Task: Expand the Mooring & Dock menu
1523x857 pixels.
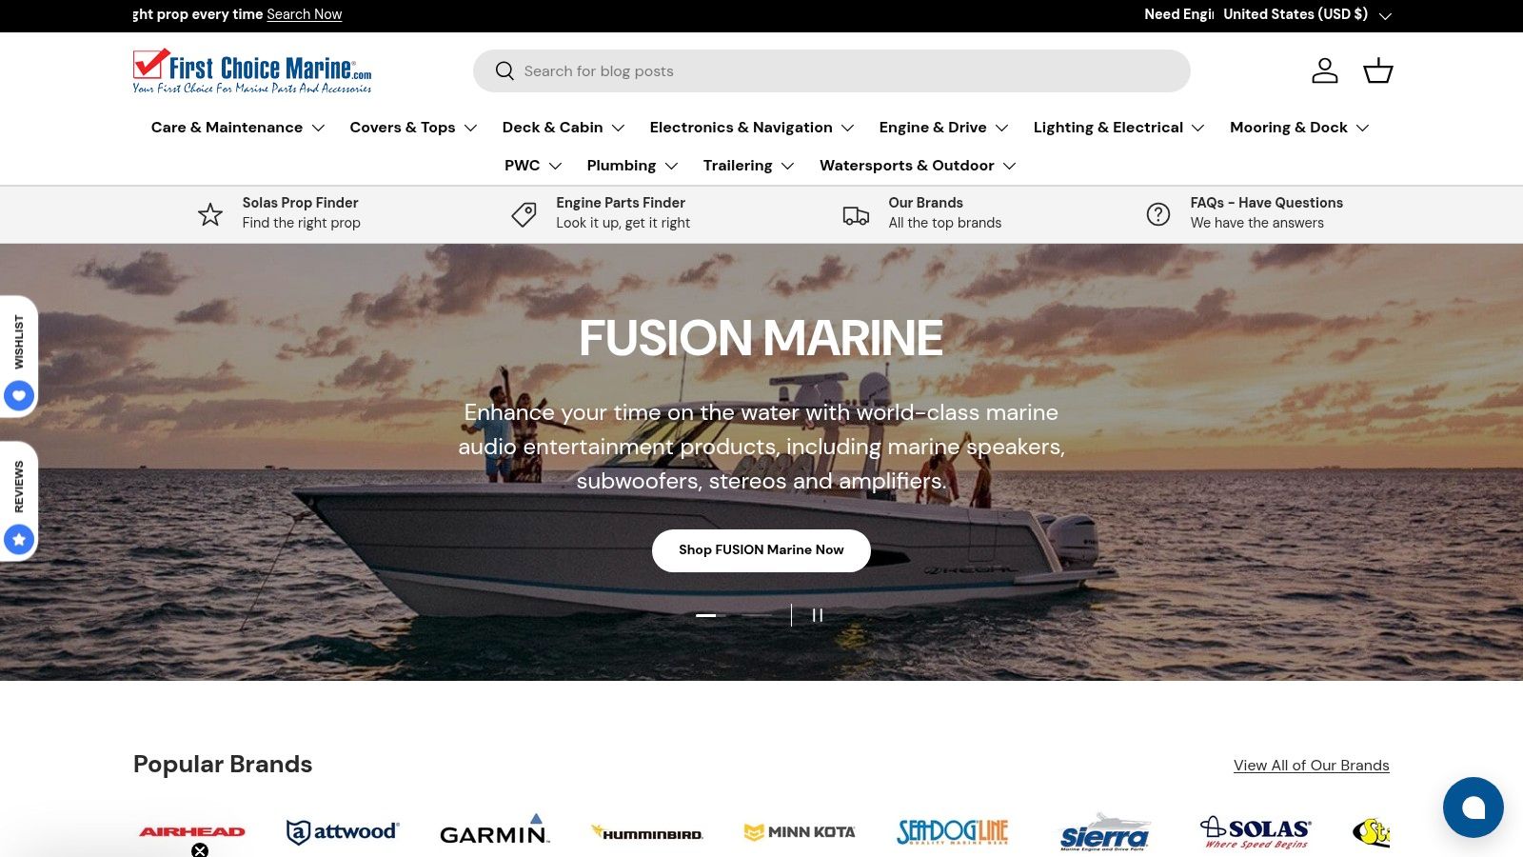Action: (x=1299, y=128)
